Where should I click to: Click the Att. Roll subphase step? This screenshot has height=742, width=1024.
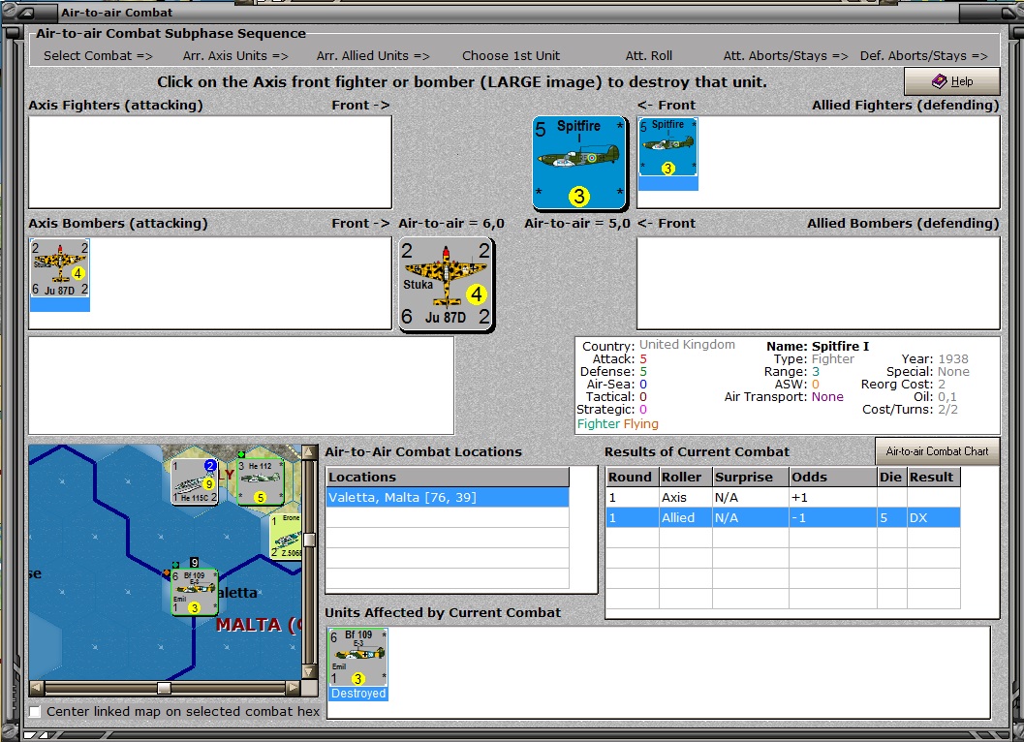click(648, 56)
